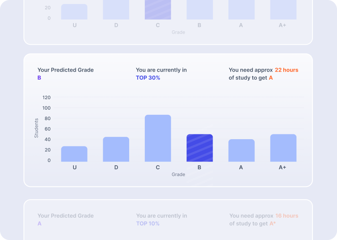Click the purple 'TOP 30%' text
This screenshot has height=240, width=337.
click(148, 78)
